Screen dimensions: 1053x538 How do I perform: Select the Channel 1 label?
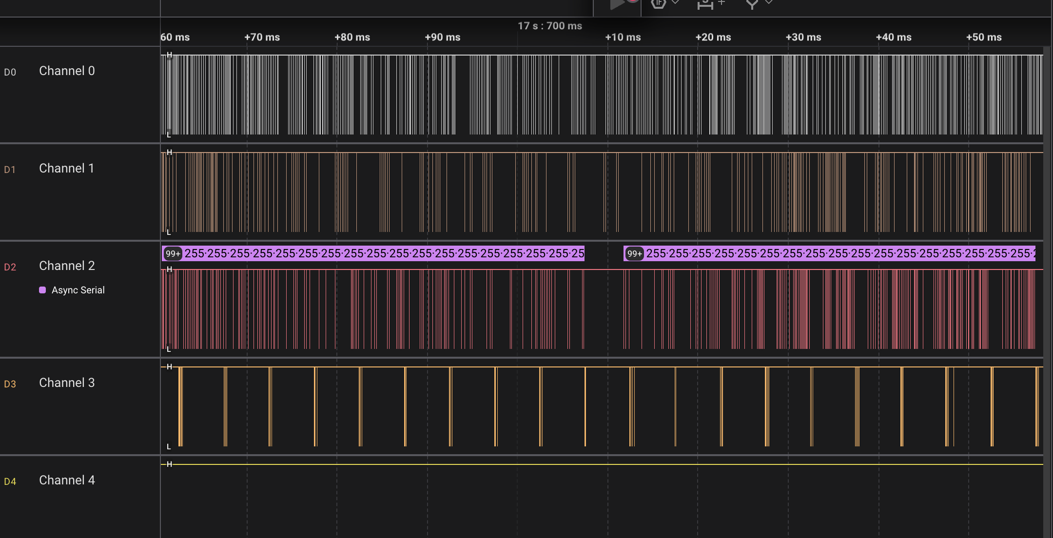click(66, 169)
